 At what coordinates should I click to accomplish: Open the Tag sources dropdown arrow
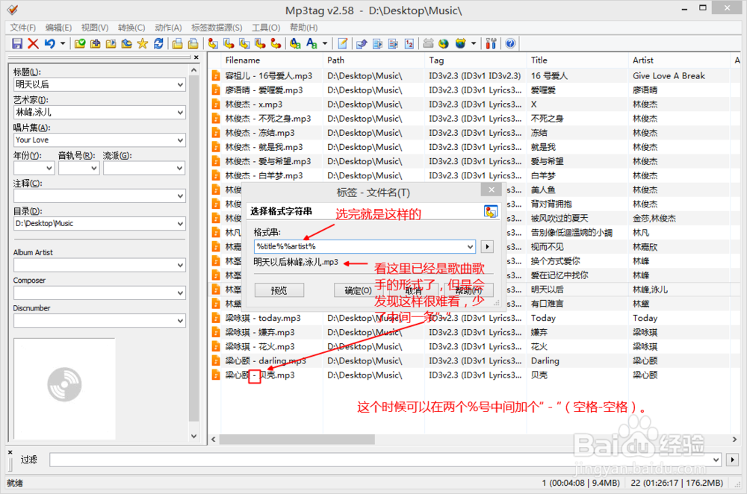[x=474, y=44]
